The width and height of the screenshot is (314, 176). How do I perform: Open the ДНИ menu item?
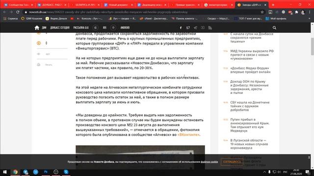point(44,28)
